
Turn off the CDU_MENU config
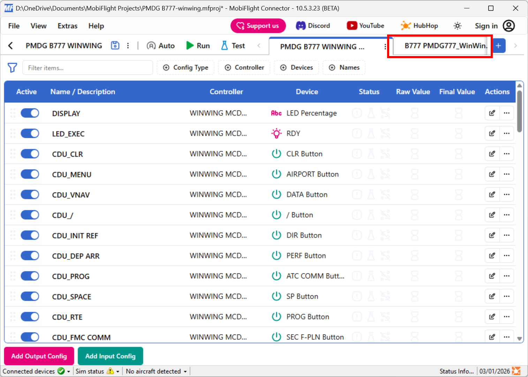pyautogui.click(x=30, y=174)
